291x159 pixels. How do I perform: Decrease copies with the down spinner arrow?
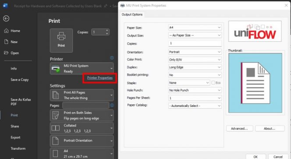107,34
